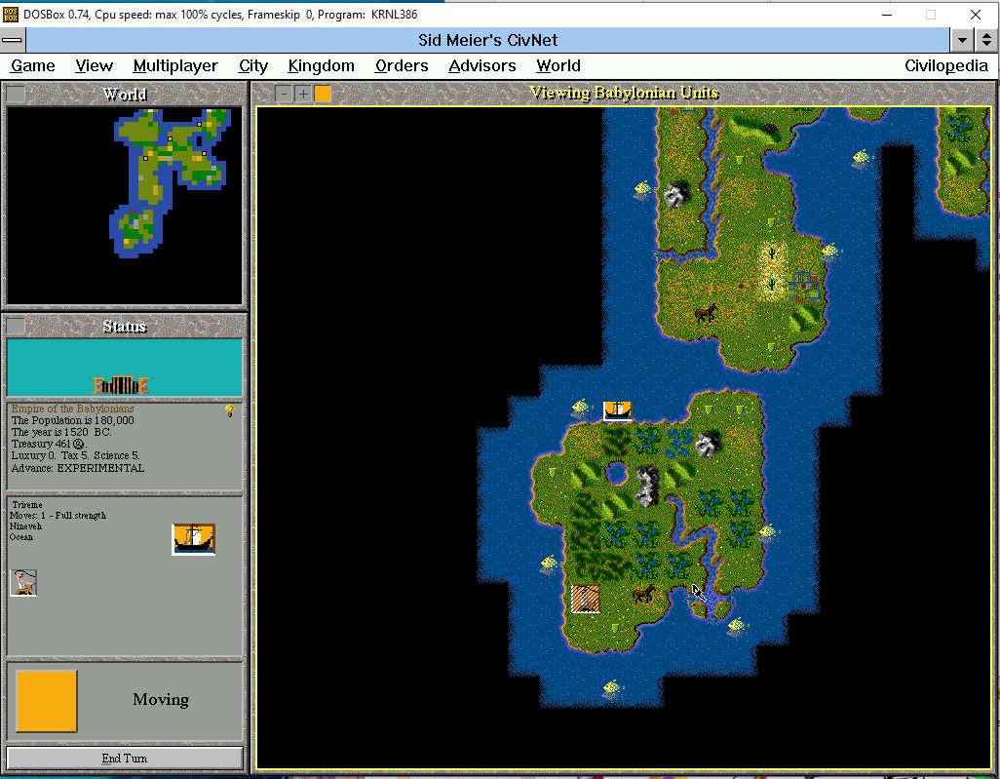This screenshot has height=779, width=1000.
Task: Click the orange square button in map header
Action: 323,94
